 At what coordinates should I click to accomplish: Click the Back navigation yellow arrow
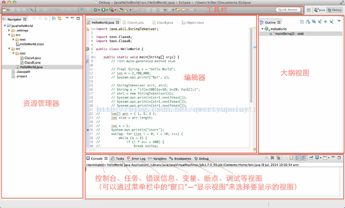point(183,10)
